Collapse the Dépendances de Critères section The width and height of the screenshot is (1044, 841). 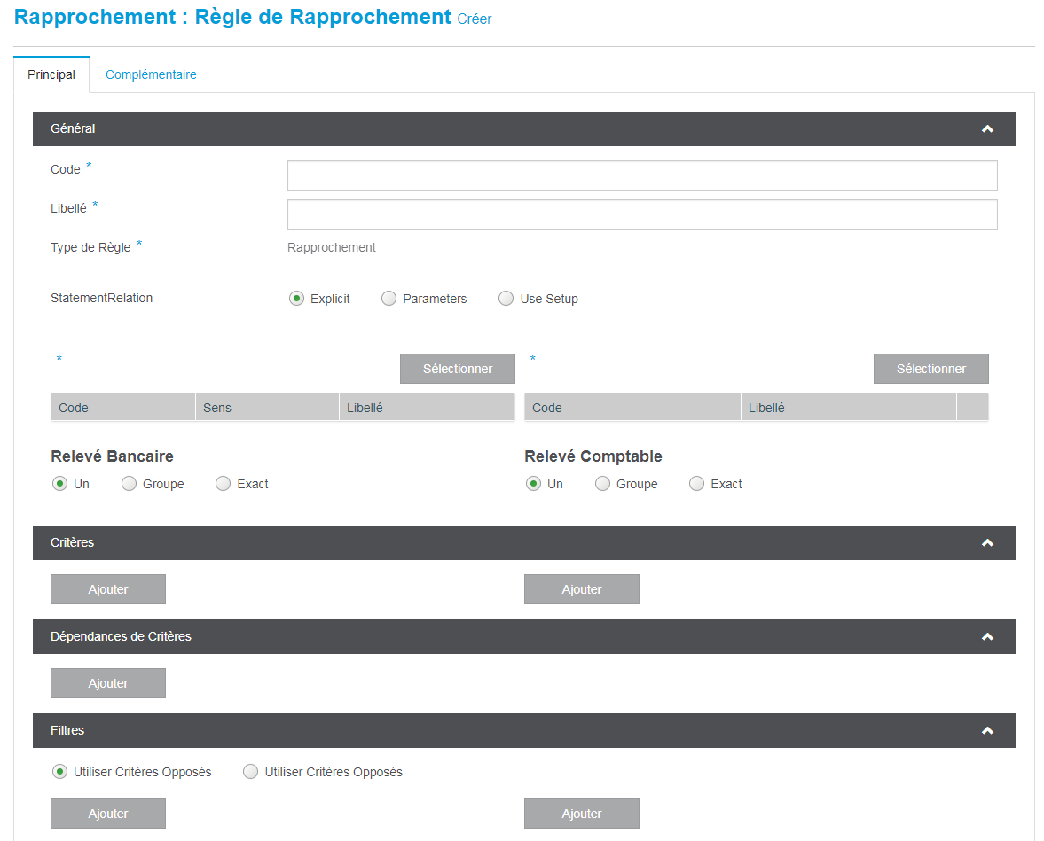[987, 637]
